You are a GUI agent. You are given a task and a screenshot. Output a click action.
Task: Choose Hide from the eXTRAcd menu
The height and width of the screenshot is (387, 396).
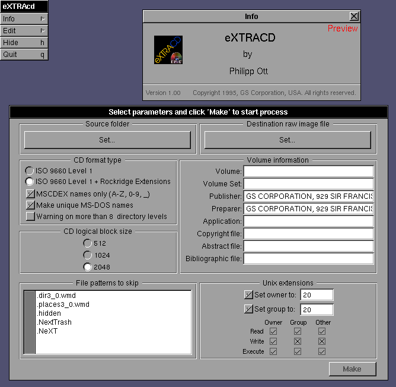(x=24, y=43)
